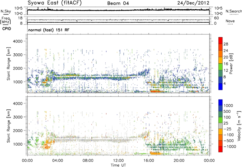Click the power range-time scatter plot
242x167 pixels.
[118, 63]
